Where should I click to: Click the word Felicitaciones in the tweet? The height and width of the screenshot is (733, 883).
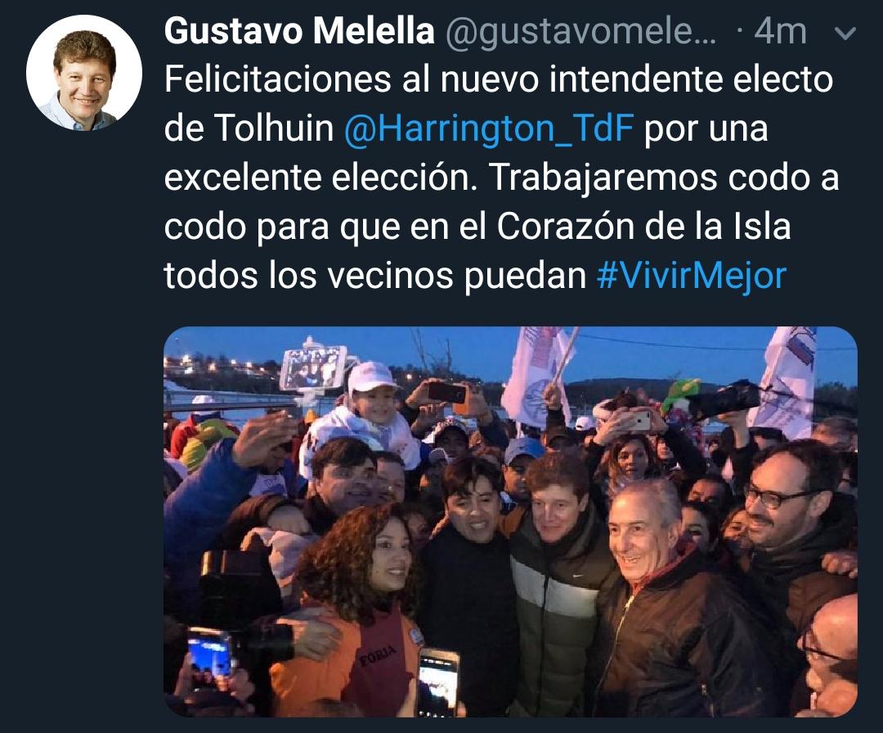278,79
